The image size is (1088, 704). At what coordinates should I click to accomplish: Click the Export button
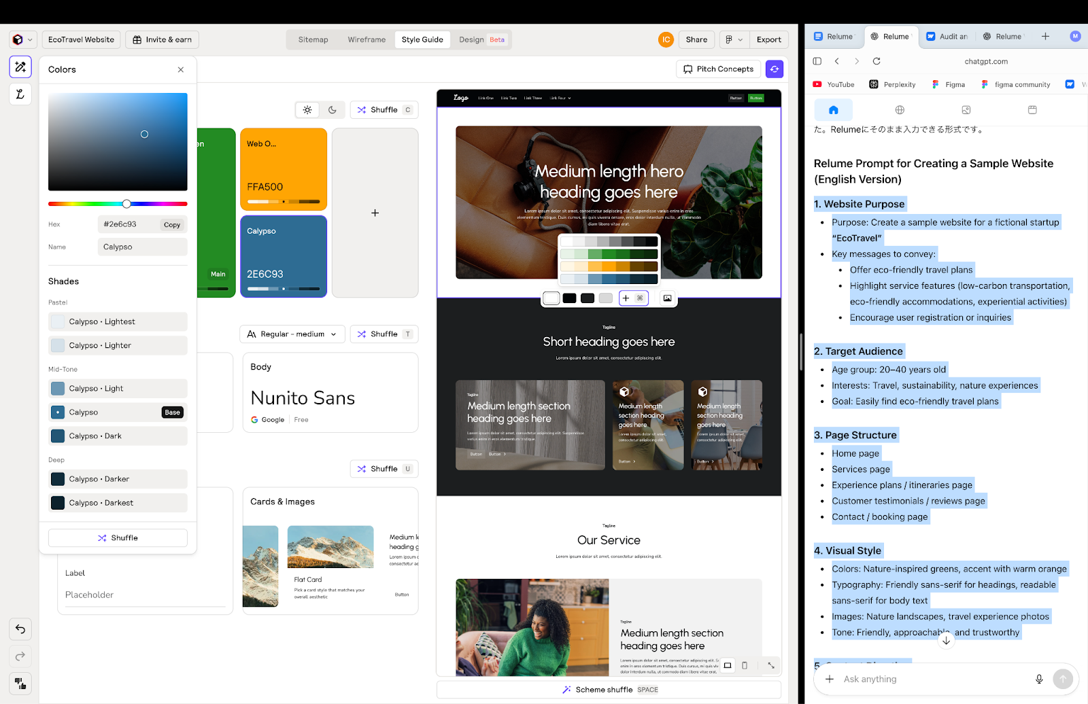click(x=769, y=39)
